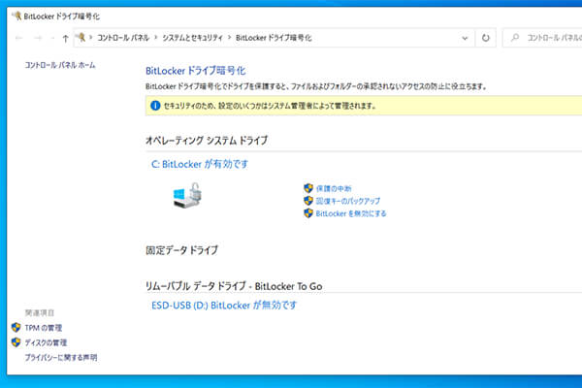Image resolution: width=582 pixels, height=388 pixels.
Task: Open ディスクの管理 link
Action: (46, 342)
